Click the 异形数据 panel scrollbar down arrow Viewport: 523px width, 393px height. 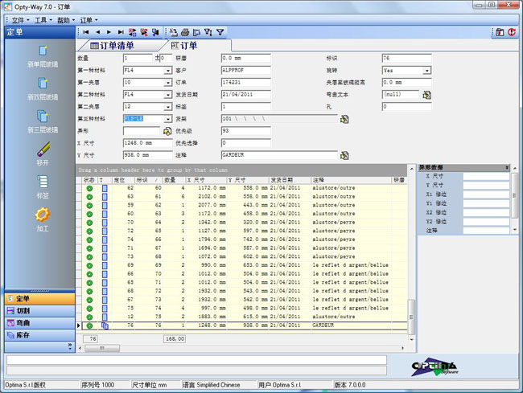(515, 230)
